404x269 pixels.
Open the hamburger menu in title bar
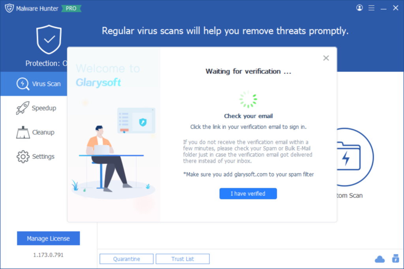[371, 8]
